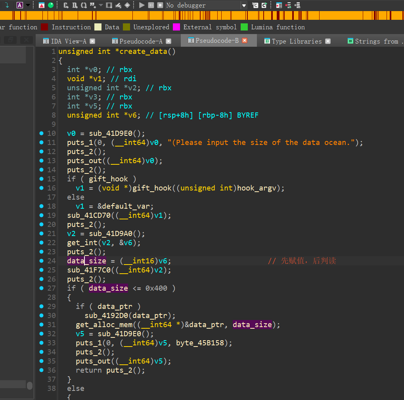Click the Strings tab icon

350,41
